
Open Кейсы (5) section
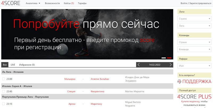(69, 3)
